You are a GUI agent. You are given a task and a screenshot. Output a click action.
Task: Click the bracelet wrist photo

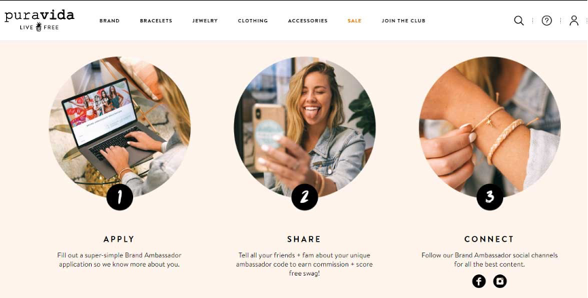click(490, 127)
